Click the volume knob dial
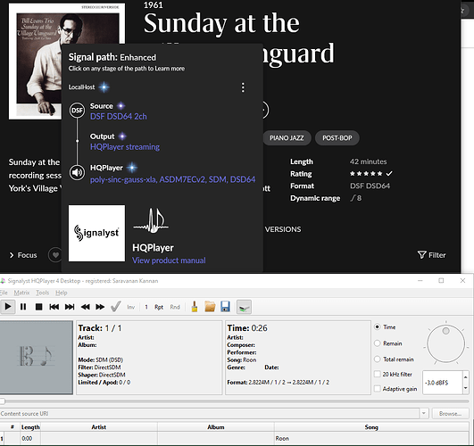 (x=446, y=343)
